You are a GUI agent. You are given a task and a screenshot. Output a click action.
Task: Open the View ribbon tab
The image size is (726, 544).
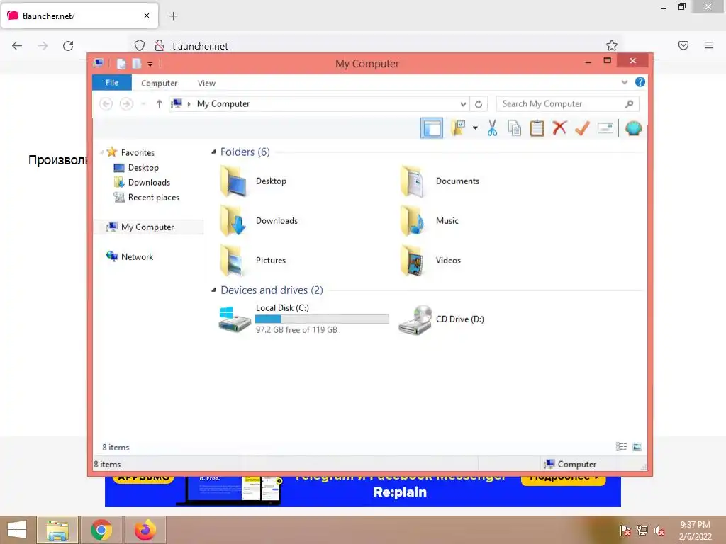pyautogui.click(x=206, y=84)
